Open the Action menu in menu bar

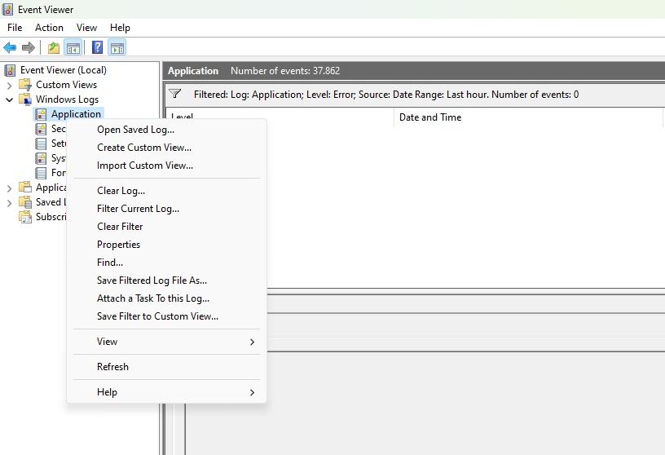coord(49,28)
